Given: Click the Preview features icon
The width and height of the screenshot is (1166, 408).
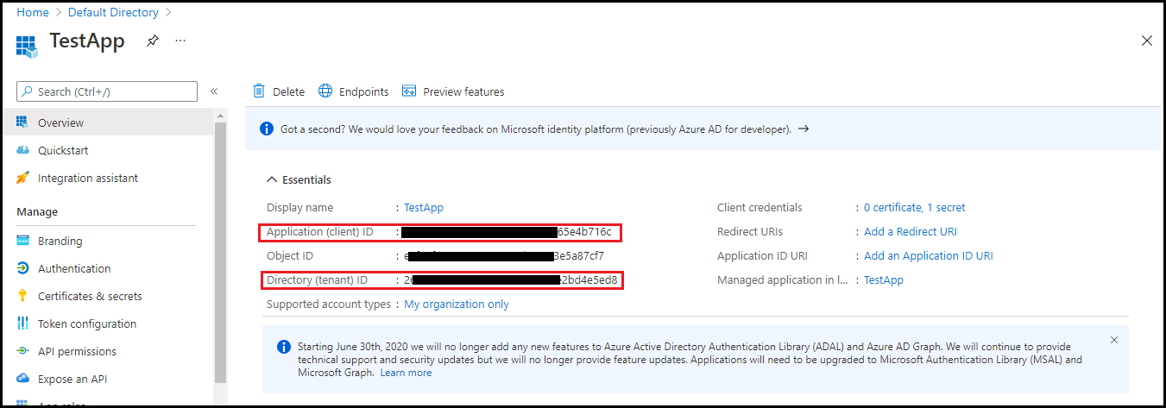Looking at the screenshot, I should (x=409, y=91).
